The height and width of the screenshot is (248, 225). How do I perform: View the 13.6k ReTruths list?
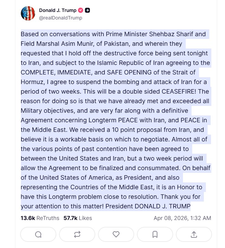(40, 218)
